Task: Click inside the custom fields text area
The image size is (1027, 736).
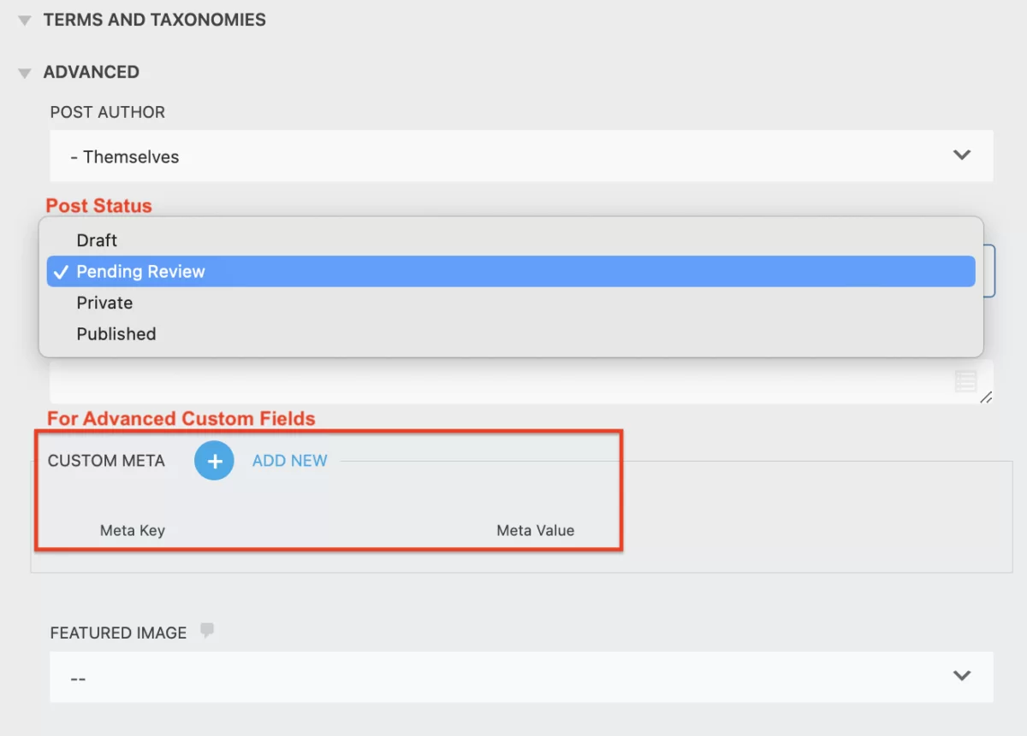Action: pyautogui.click(x=428, y=381)
